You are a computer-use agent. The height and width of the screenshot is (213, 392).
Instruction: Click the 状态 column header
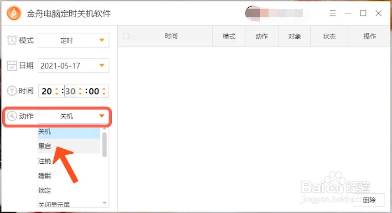click(329, 36)
